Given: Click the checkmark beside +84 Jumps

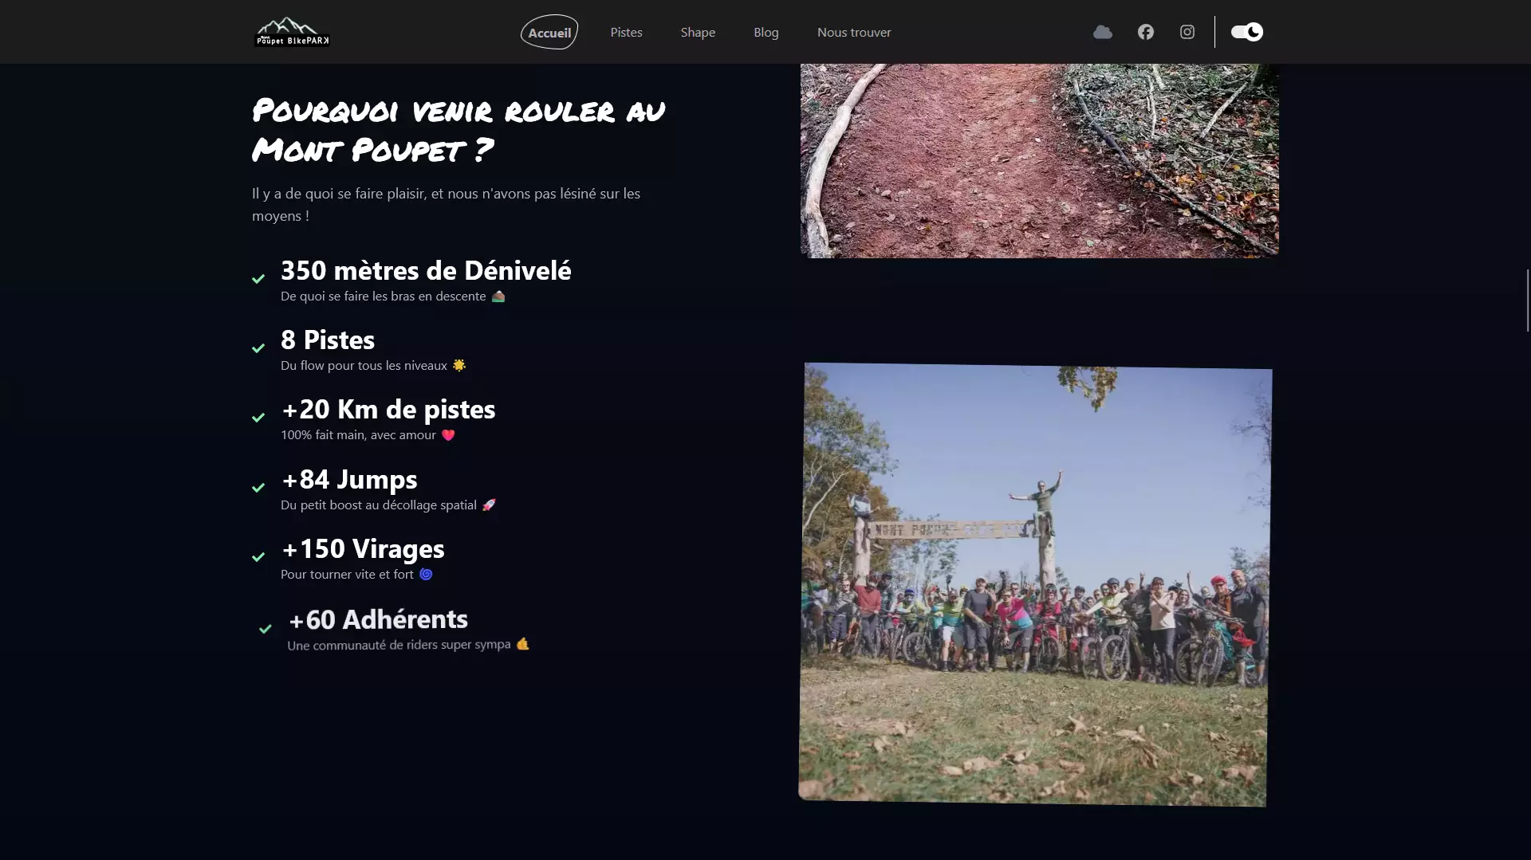Looking at the screenshot, I should [x=258, y=488].
